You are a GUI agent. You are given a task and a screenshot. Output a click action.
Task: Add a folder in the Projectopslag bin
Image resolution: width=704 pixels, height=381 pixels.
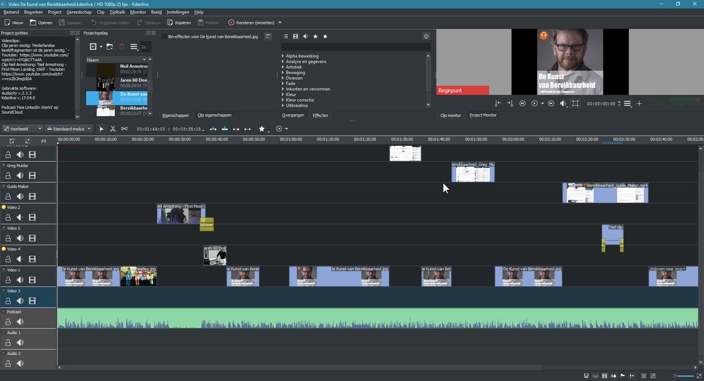[110, 46]
